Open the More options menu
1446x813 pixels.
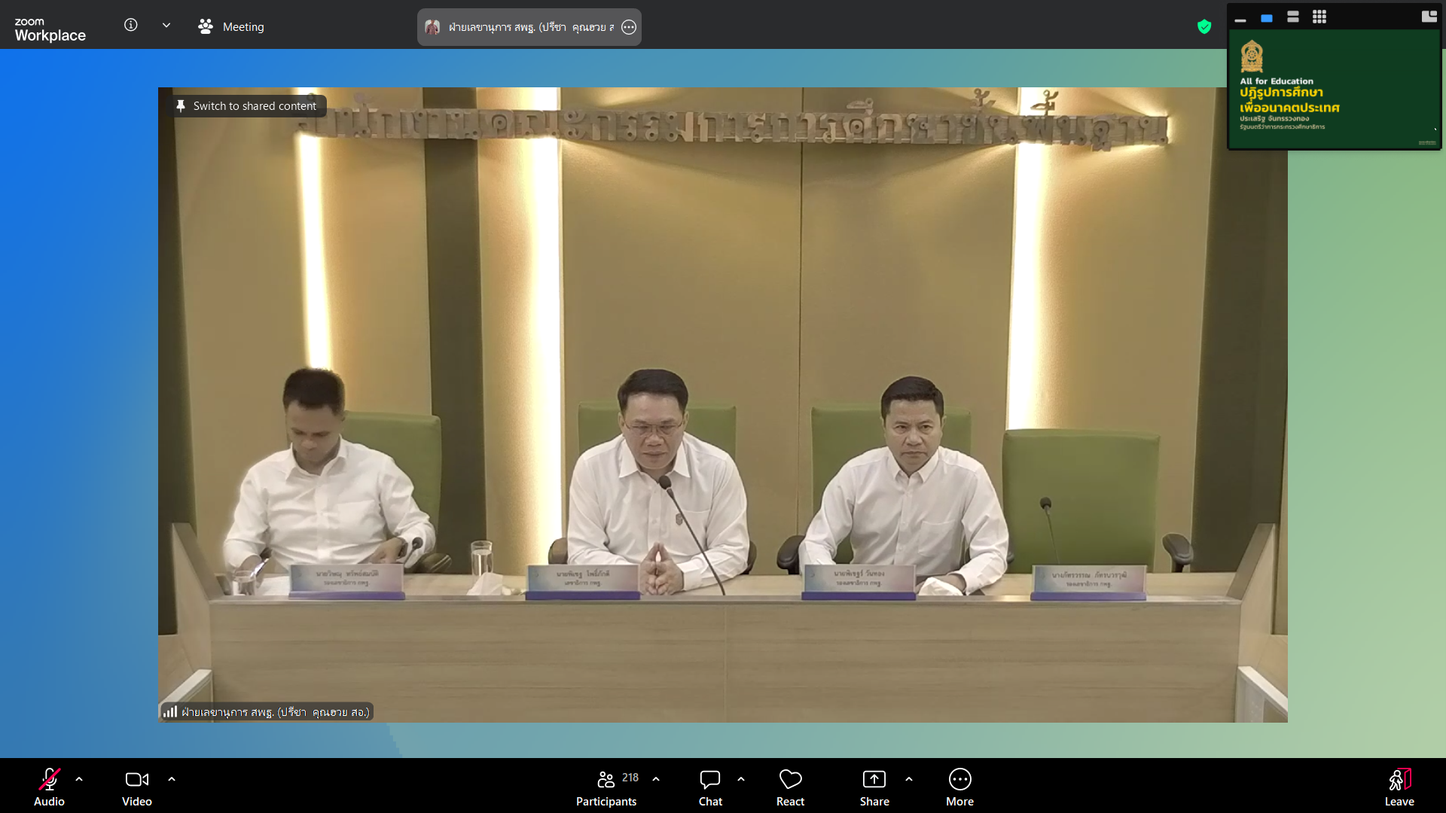pyautogui.click(x=959, y=787)
